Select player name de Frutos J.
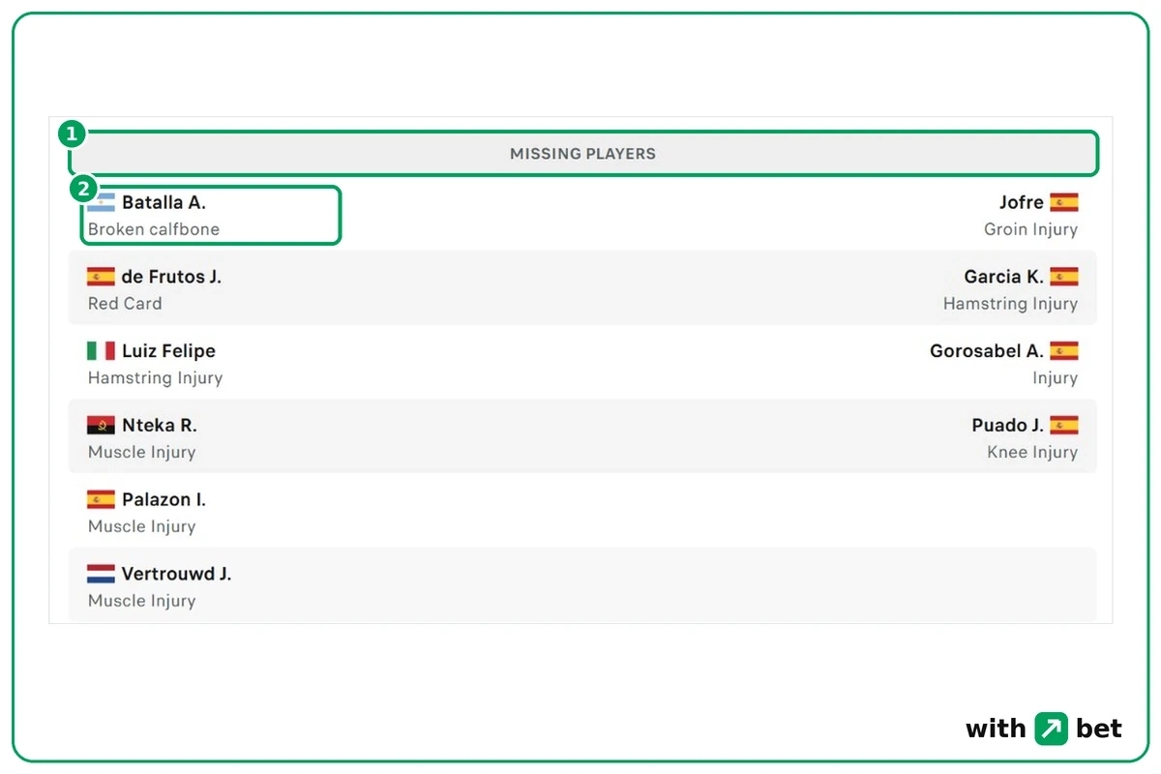Viewport: 1161px width, 774px height. [171, 277]
